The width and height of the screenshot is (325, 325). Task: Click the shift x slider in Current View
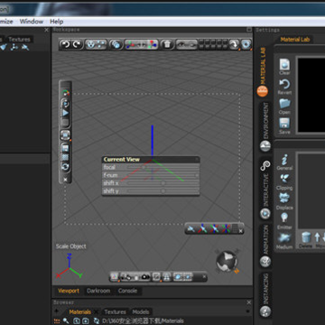pos(162,183)
